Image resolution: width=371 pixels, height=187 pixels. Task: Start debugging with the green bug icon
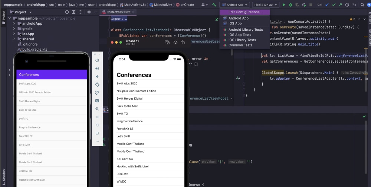[290, 5]
